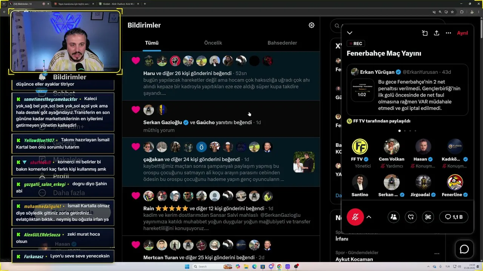Open Mertcan Turan profile name link
This screenshot has width=483, height=271.
(x=160, y=257)
